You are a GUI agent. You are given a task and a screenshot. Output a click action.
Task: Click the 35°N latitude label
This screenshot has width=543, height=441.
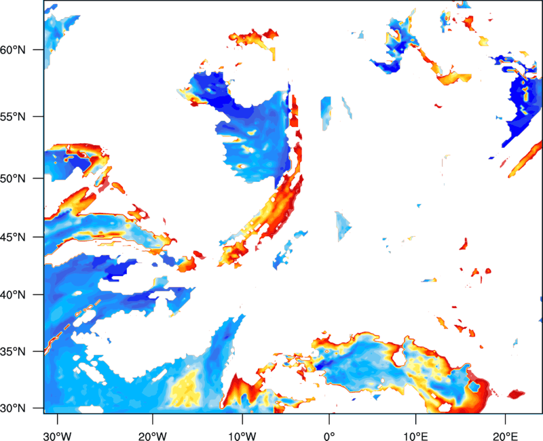point(13,351)
